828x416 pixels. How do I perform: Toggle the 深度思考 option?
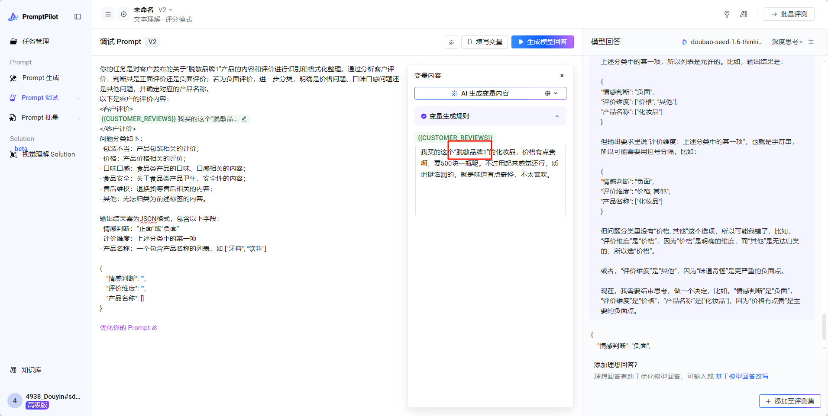click(787, 42)
